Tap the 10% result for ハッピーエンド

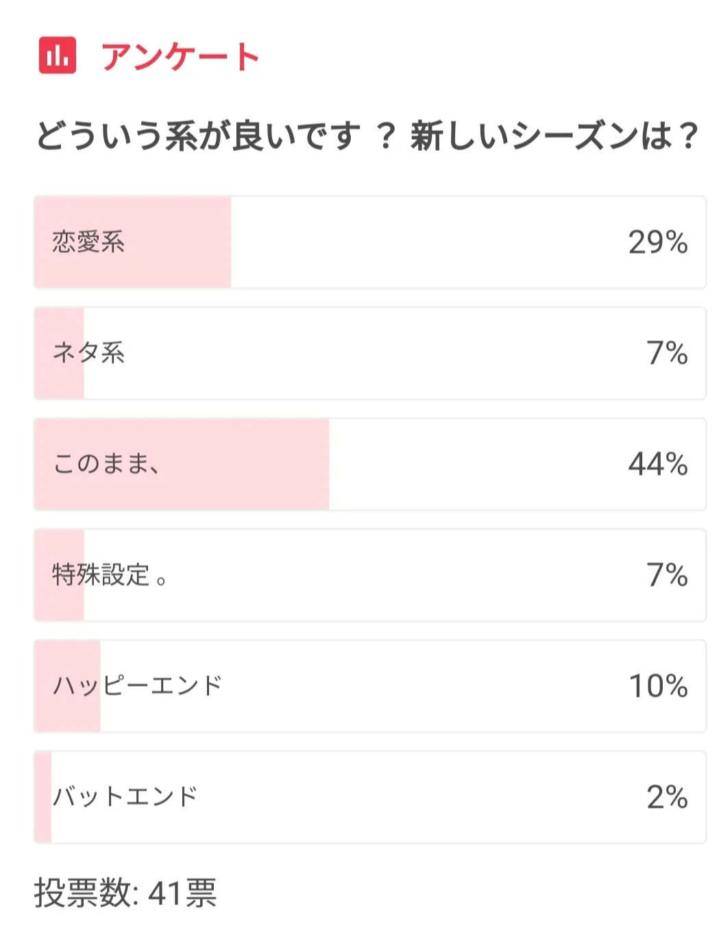(x=657, y=686)
